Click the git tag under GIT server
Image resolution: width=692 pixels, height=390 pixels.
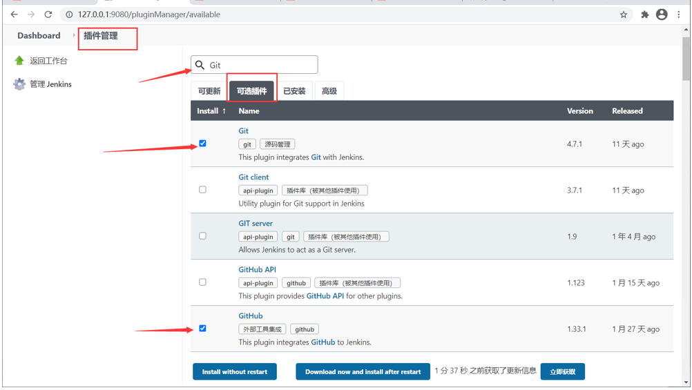point(290,237)
